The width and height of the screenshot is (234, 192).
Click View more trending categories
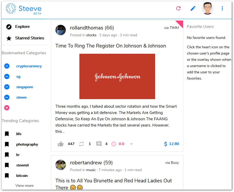click(25, 185)
